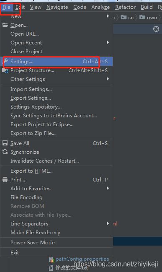Open the Navigate menu
The height and width of the screenshot is (272, 162).
tap(57, 7)
